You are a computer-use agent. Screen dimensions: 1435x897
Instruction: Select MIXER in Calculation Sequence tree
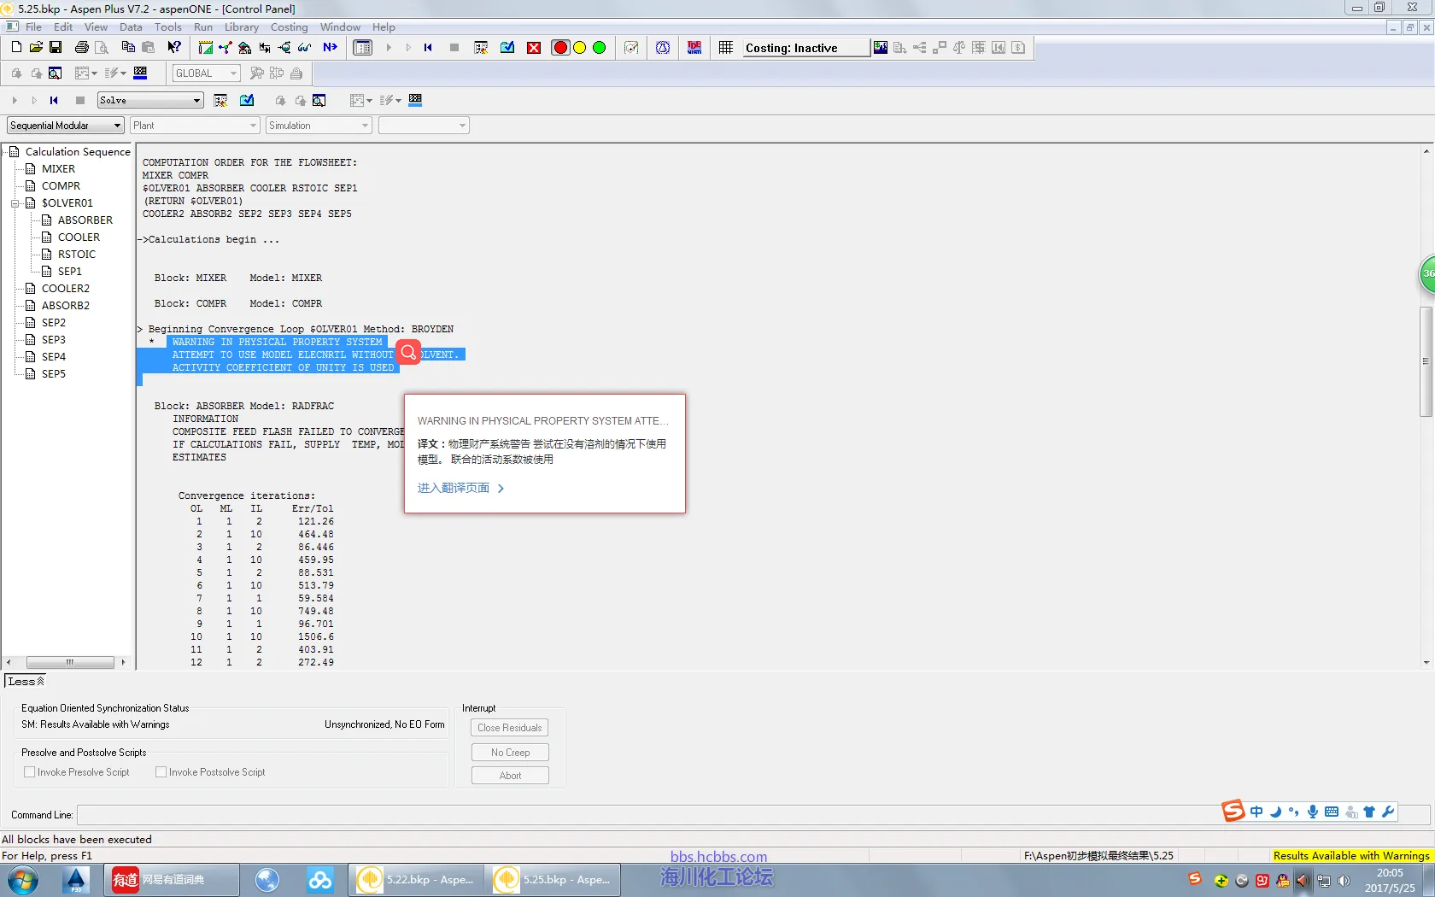tap(58, 169)
